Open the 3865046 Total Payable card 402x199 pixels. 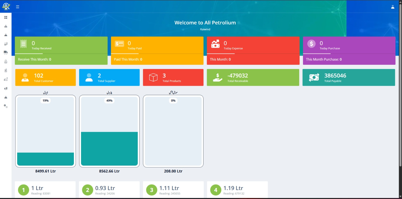(x=349, y=78)
